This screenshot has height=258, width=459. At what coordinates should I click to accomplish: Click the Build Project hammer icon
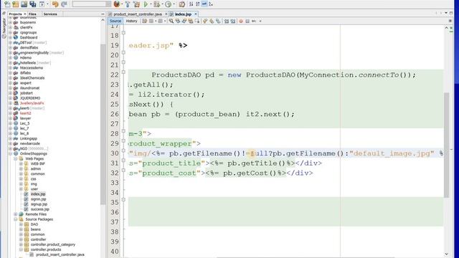pos(128,4)
